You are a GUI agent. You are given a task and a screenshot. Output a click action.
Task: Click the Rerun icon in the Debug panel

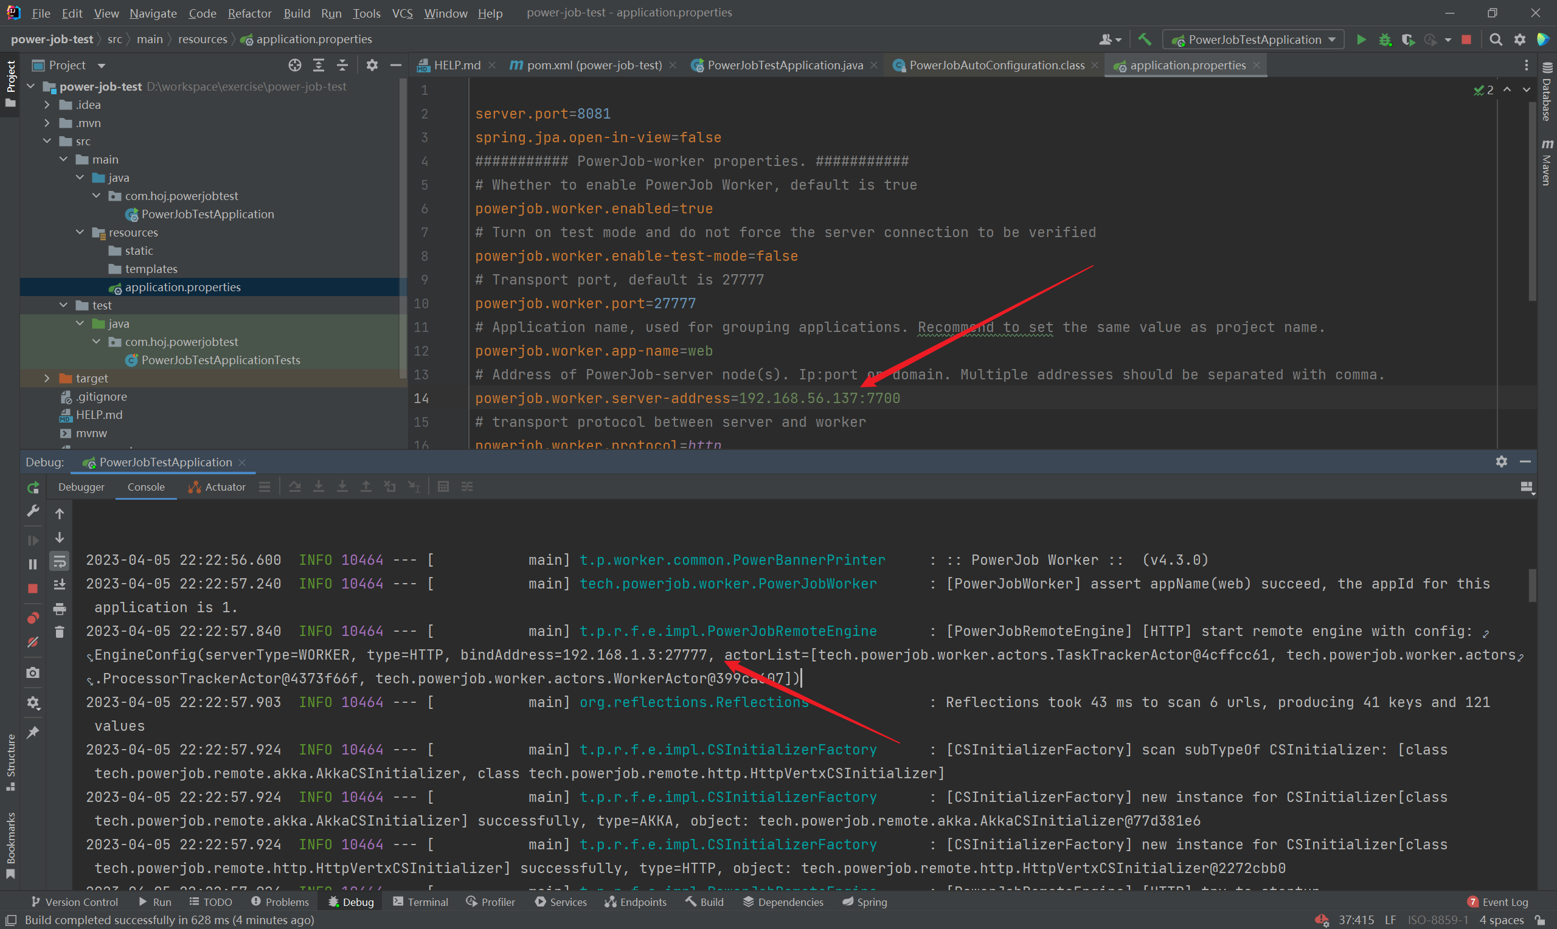click(x=33, y=487)
